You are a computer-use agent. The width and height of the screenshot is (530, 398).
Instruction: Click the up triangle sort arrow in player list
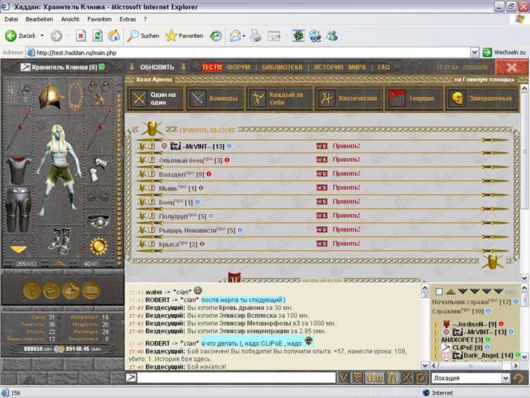[450, 291]
